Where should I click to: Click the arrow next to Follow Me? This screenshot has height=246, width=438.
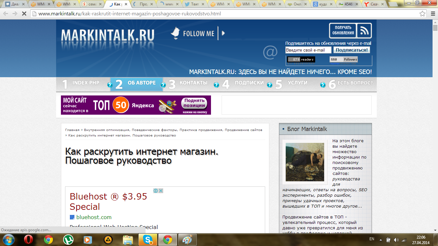[223, 33]
